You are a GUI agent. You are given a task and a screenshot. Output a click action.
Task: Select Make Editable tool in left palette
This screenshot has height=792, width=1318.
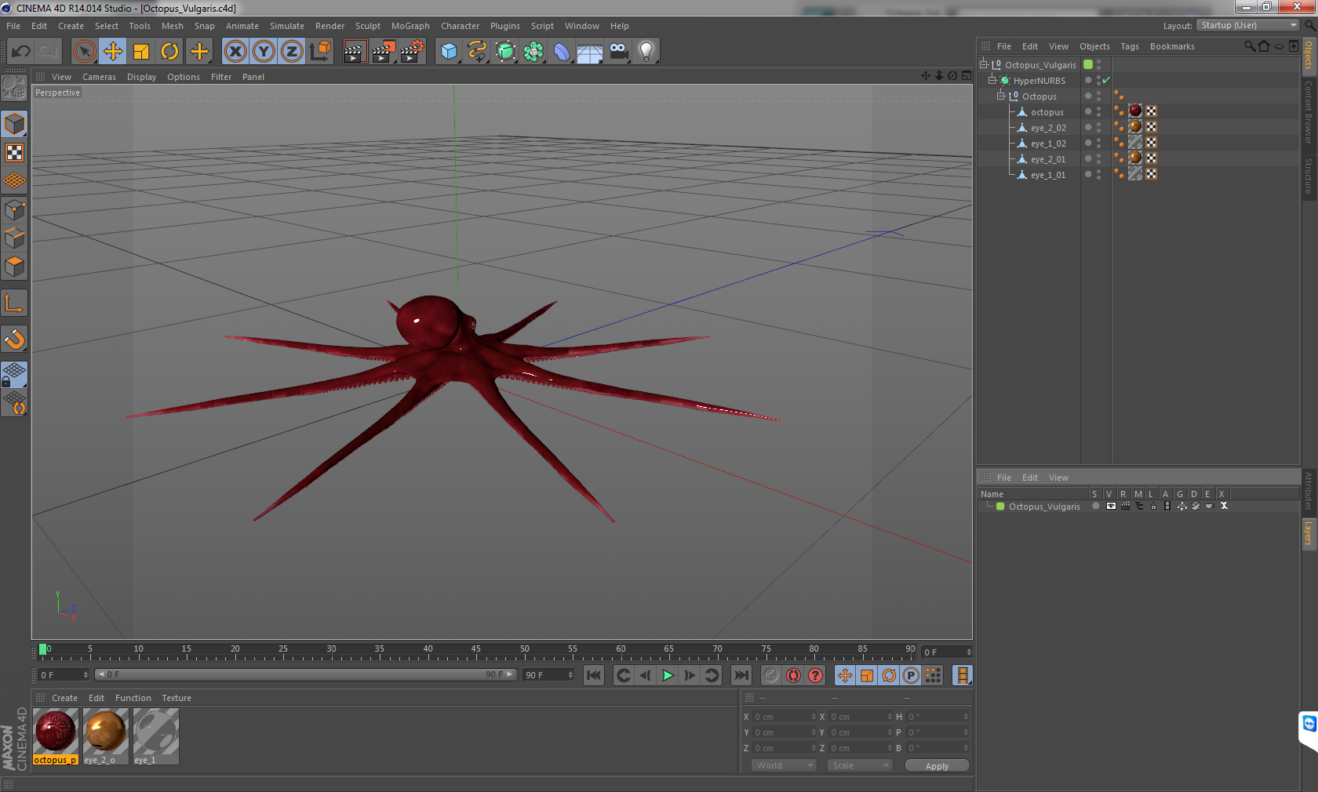coord(14,87)
